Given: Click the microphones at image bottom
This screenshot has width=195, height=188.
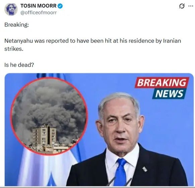Looking at the screenshot, I should (119, 182).
